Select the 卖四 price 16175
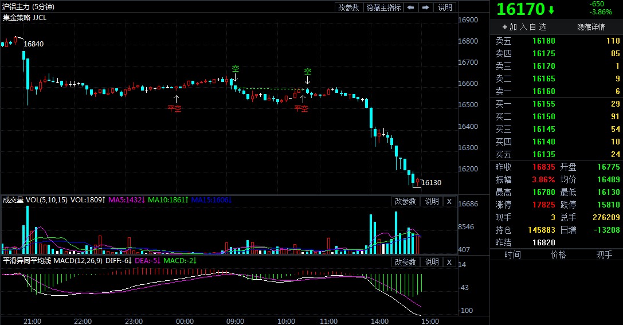This screenshot has width=623, height=325. pyautogui.click(x=543, y=54)
